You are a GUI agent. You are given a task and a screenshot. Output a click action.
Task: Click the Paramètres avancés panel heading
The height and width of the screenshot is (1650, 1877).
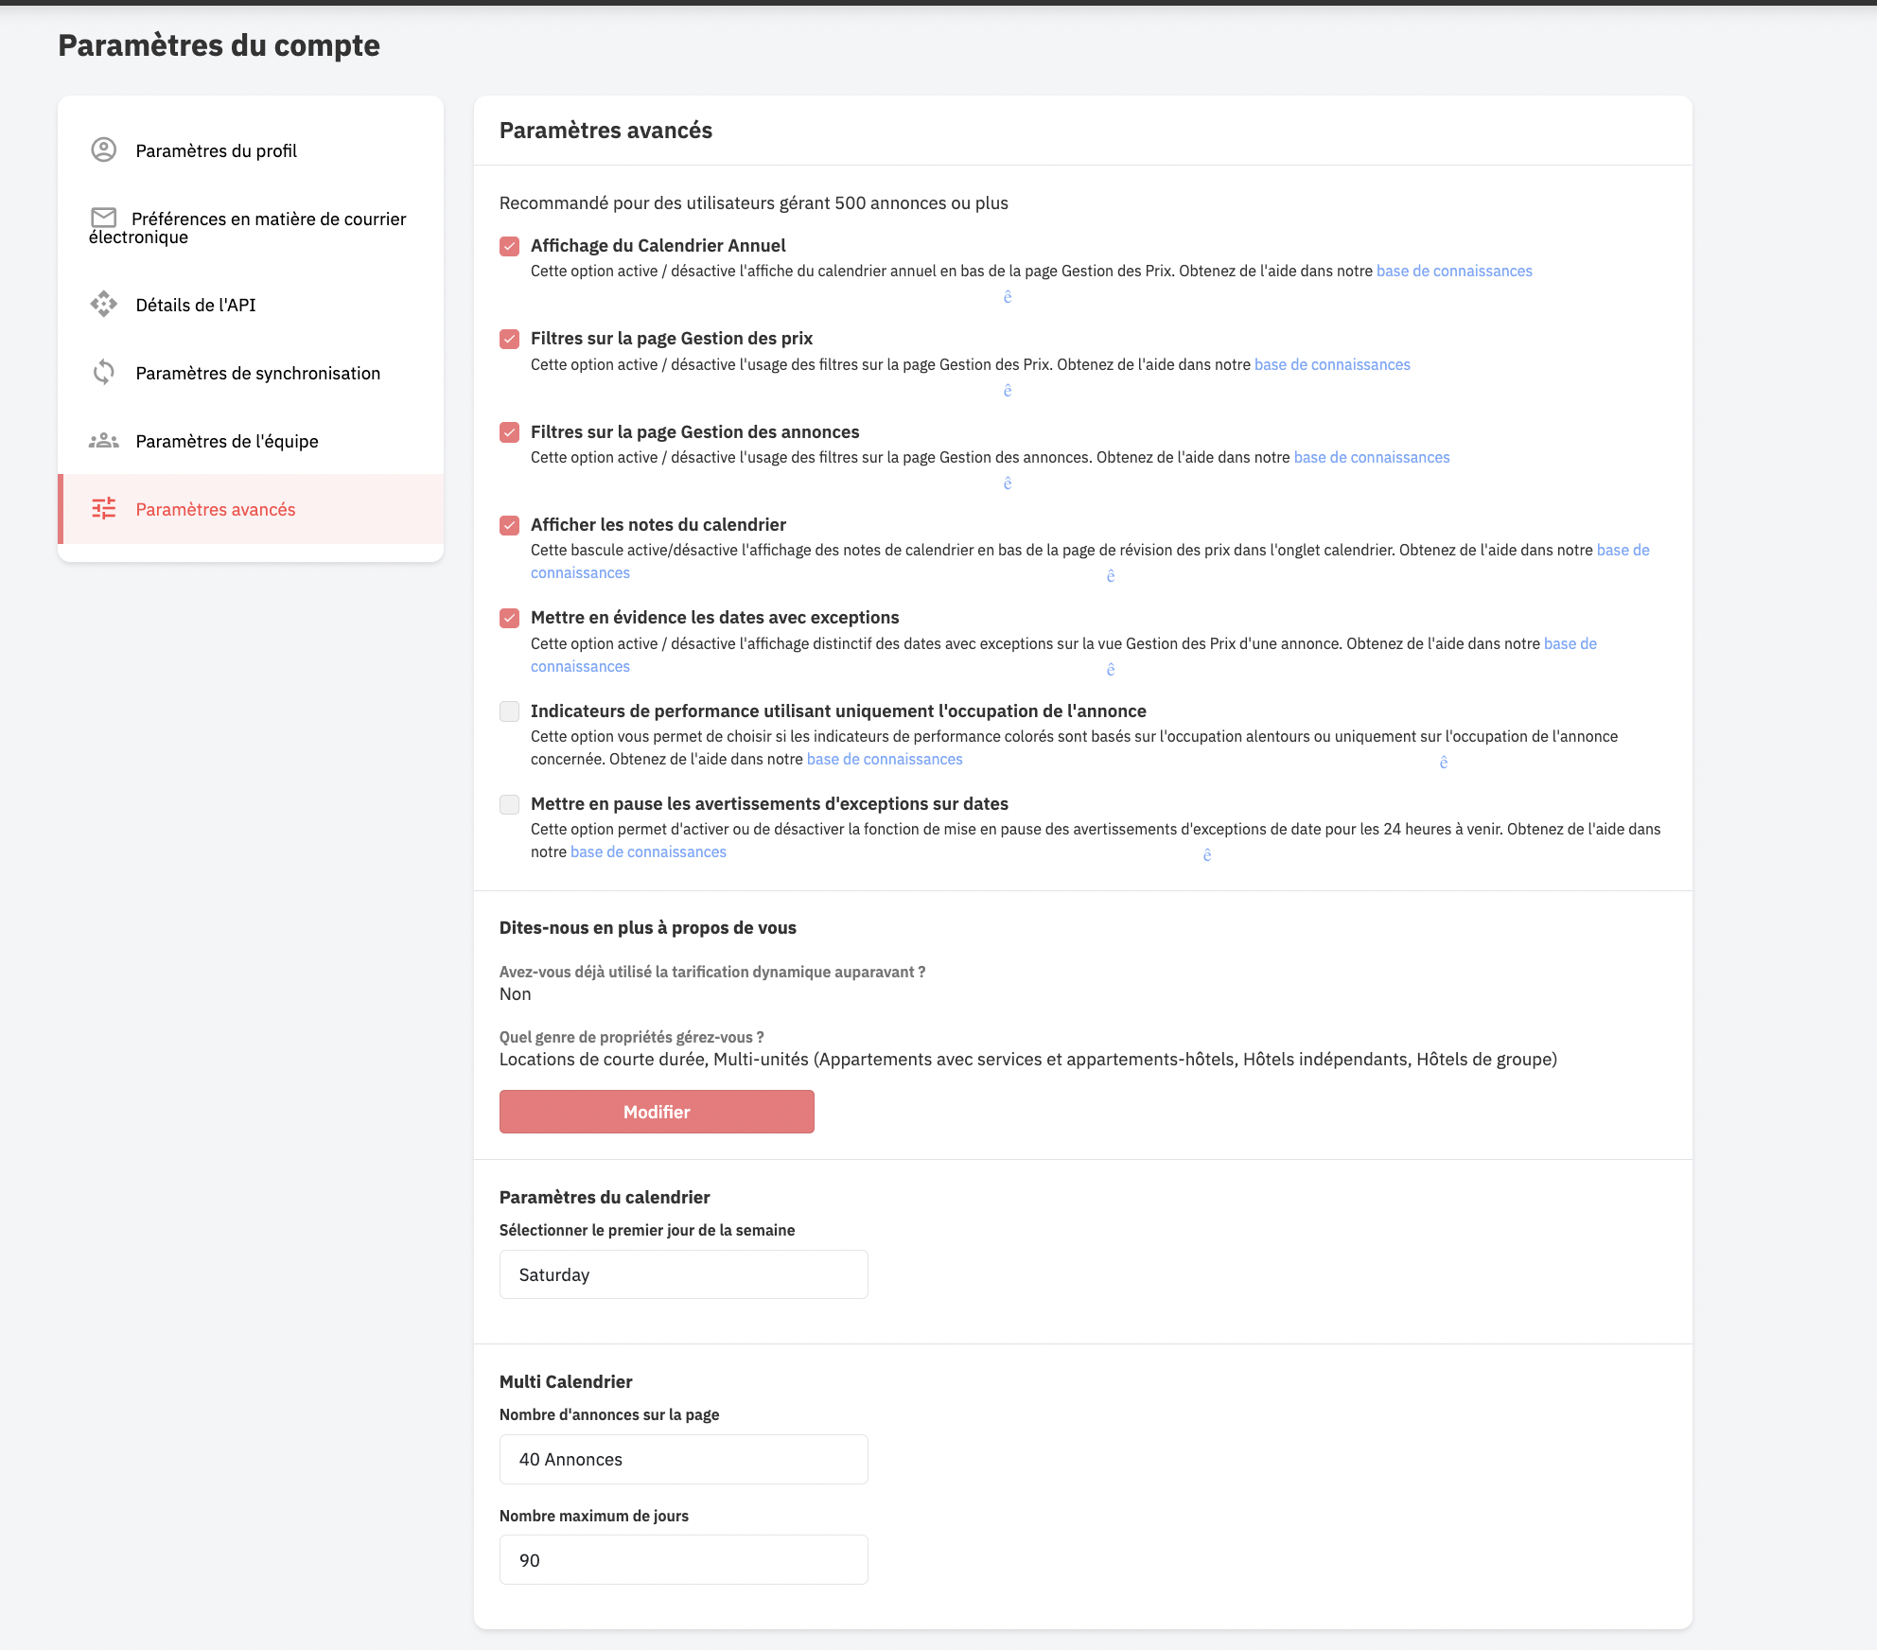(605, 131)
